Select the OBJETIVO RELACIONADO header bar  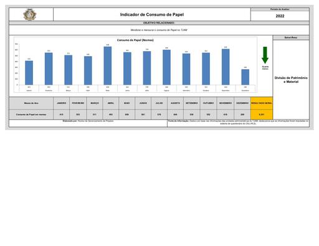(x=159, y=22)
